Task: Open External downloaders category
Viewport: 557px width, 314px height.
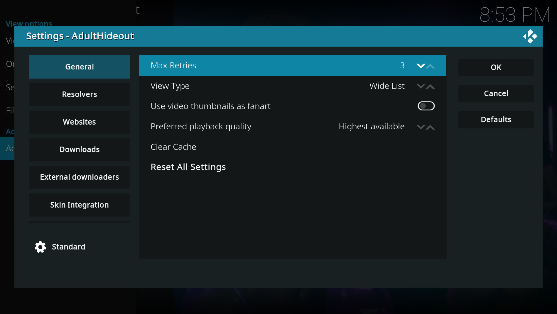Action: (80, 177)
